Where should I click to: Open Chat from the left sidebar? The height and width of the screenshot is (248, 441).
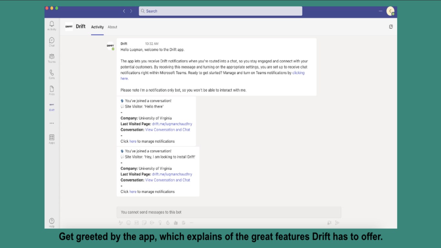[52, 42]
